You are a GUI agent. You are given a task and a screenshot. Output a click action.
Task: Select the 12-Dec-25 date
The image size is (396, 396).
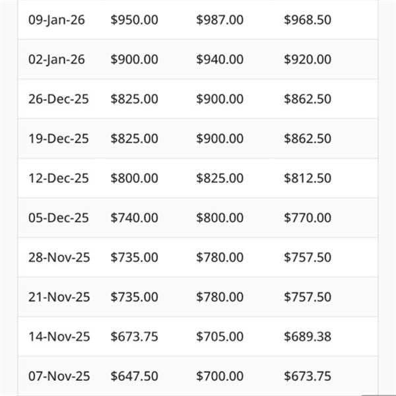[58, 178]
